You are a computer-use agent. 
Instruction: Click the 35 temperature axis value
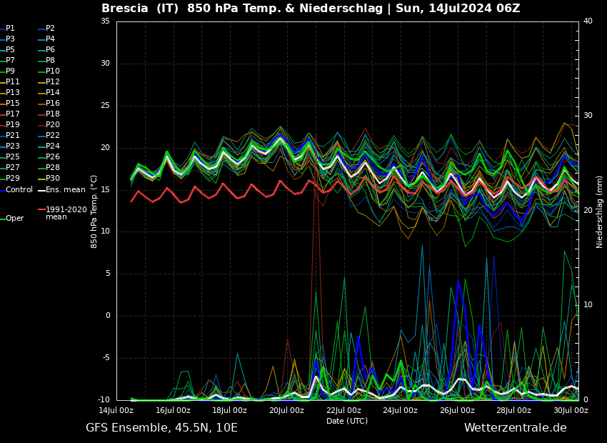[x=106, y=21]
